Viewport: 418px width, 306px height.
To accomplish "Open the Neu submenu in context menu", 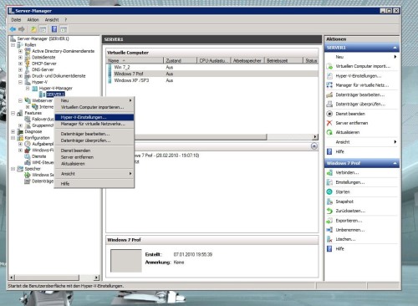I will tap(94, 100).
